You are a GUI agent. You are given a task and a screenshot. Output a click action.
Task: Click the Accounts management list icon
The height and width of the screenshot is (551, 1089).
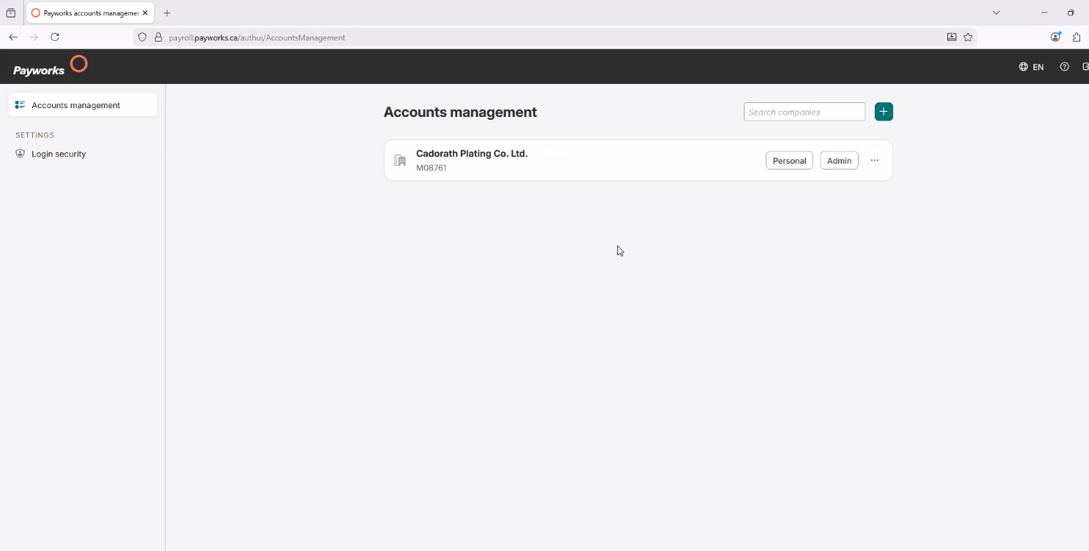[20, 104]
